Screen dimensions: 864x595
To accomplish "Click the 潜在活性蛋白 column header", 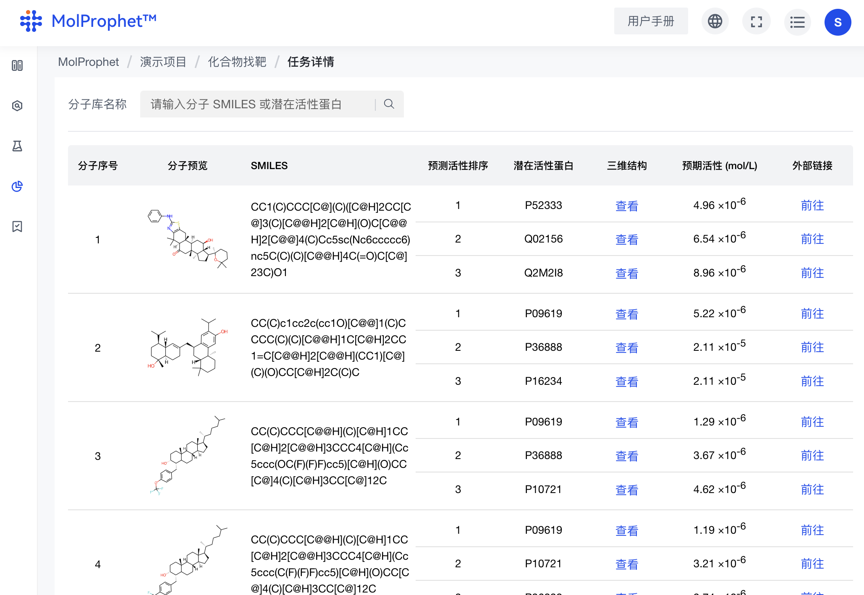I will tap(543, 166).
